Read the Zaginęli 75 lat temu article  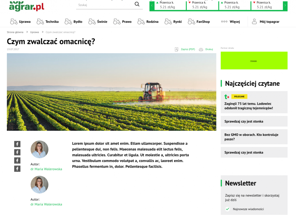pos(249,106)
